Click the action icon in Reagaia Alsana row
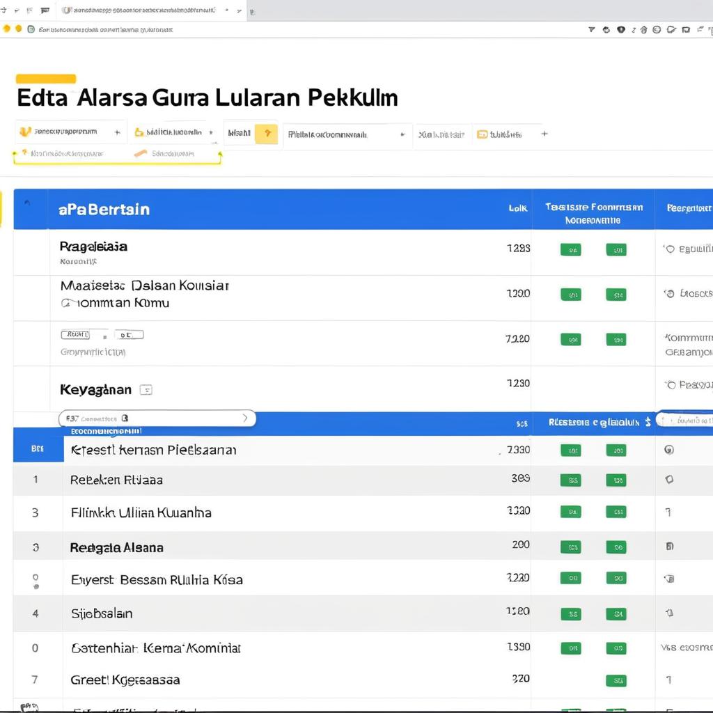The height and width of the screenshot is (713, 713). pos(669,546)
